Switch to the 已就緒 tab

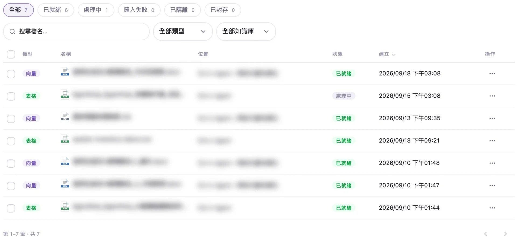(56, 10)
